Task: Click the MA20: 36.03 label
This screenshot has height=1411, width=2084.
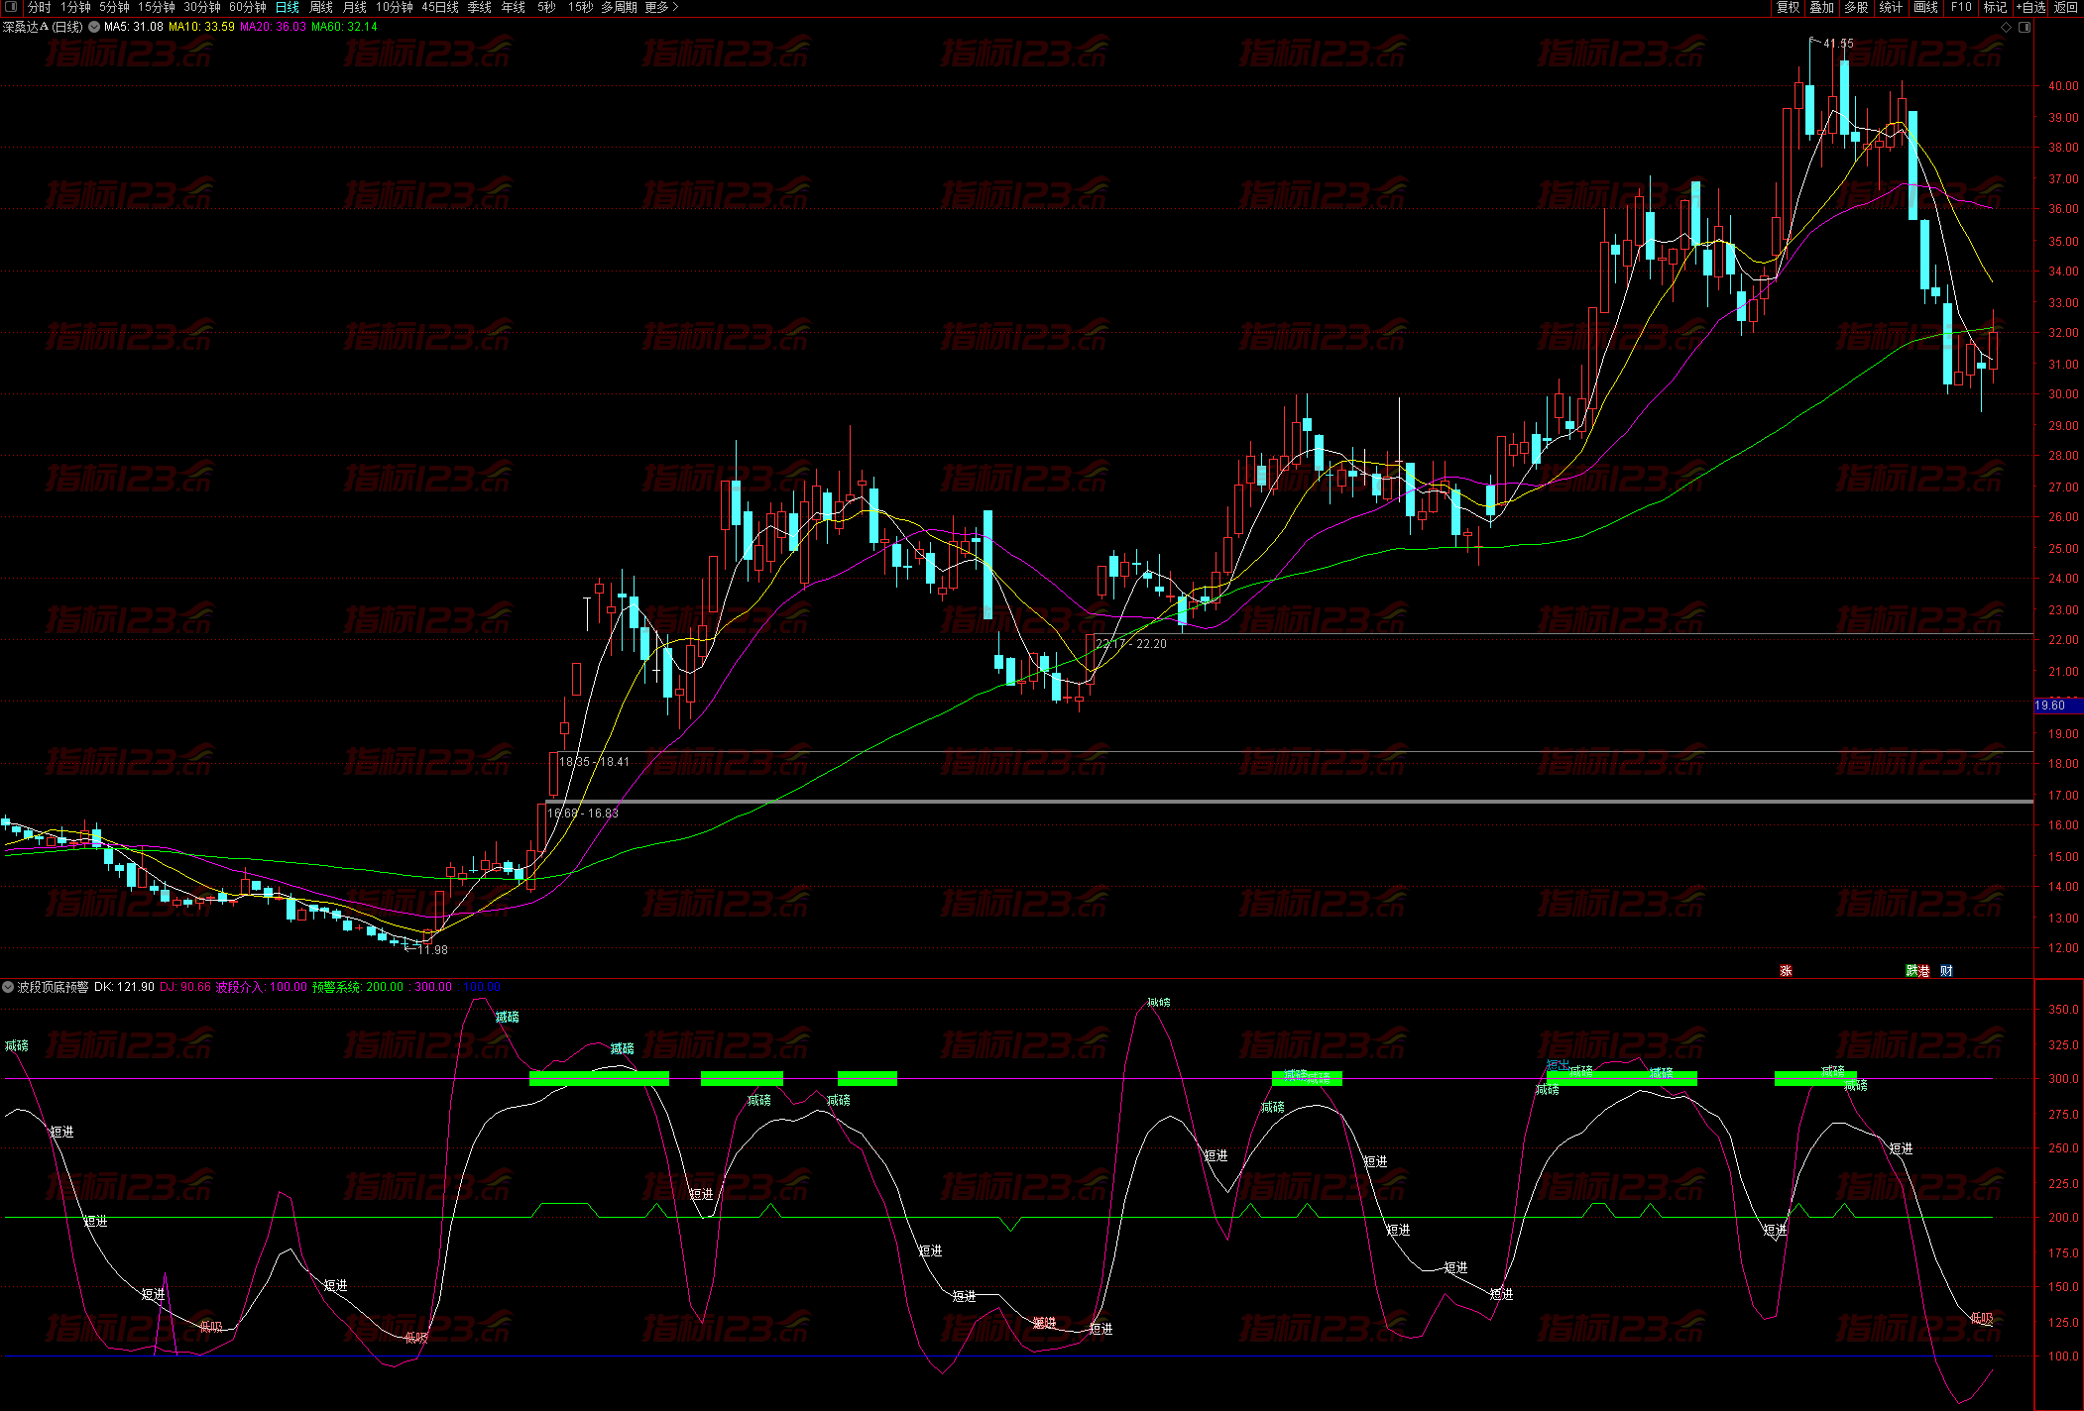Action: [x=273, y=27]
